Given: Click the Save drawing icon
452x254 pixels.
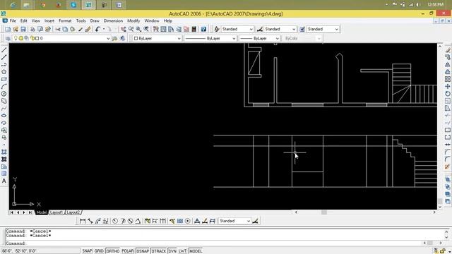Looking at the screenshot, I should [x=23, y=29].
